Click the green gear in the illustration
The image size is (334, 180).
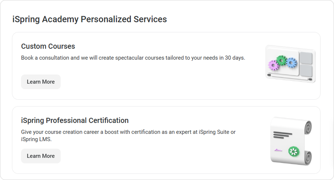pos(282,60)
